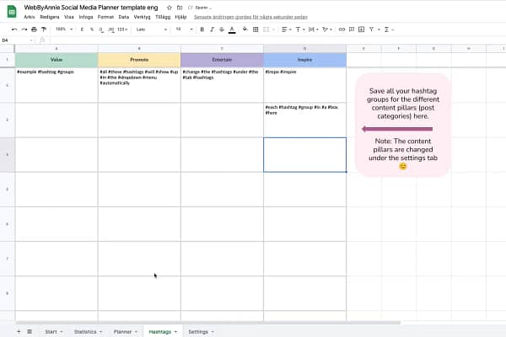Image resolution: width=506 pixels, height=337 pixels.
Task: Print the spreadsheet
Action: tap(35, 29)
